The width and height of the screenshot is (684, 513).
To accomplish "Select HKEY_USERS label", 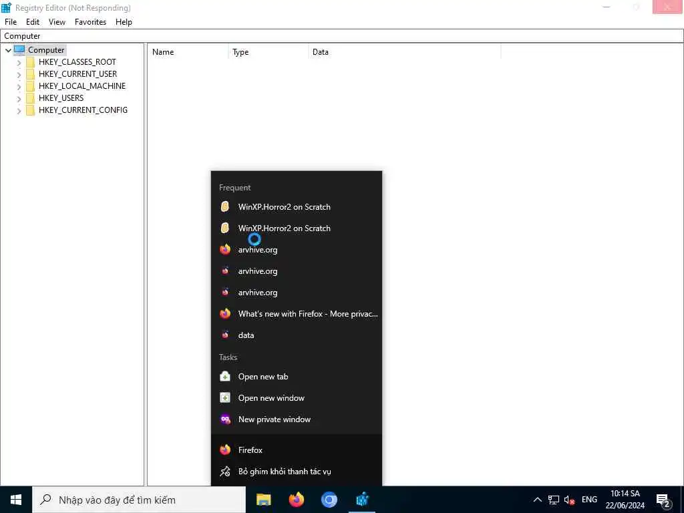I will coord(61,98).
